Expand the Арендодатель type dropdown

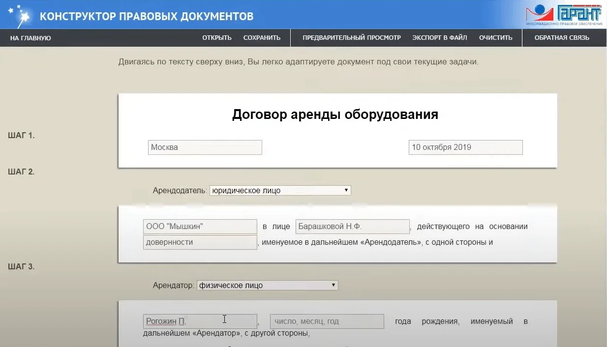point(280,191)
